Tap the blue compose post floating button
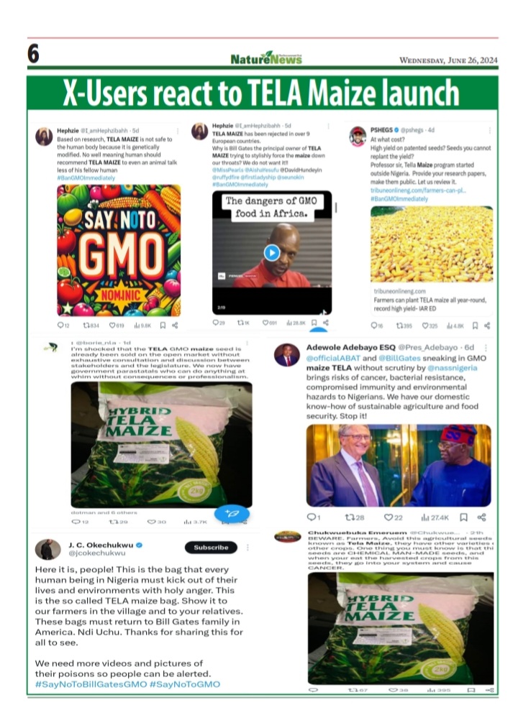The image size is (518, 728). (232, 513)
